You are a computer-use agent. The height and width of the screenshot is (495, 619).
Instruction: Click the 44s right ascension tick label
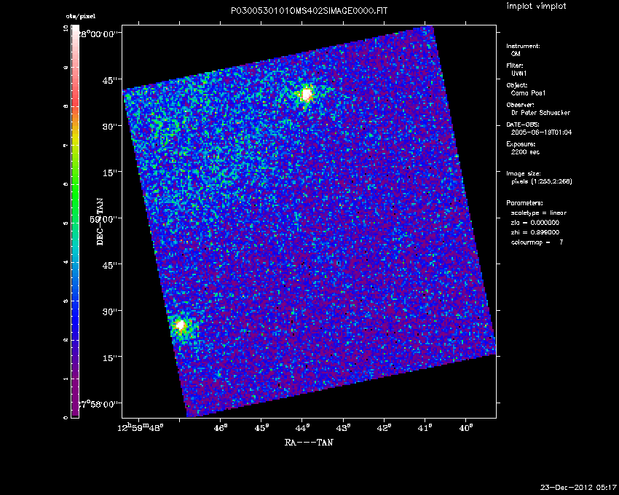pos(303,428)
